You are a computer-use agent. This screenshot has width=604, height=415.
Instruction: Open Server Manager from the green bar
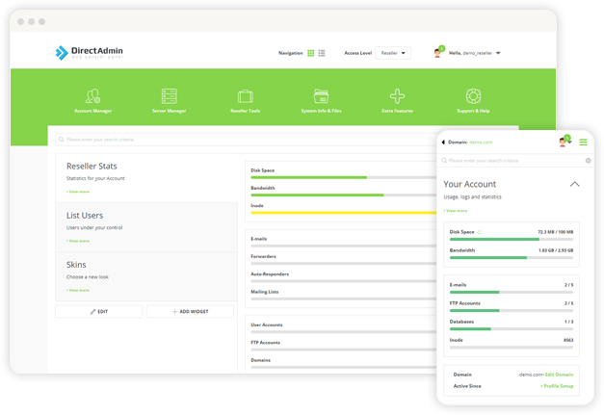(170, 96)
